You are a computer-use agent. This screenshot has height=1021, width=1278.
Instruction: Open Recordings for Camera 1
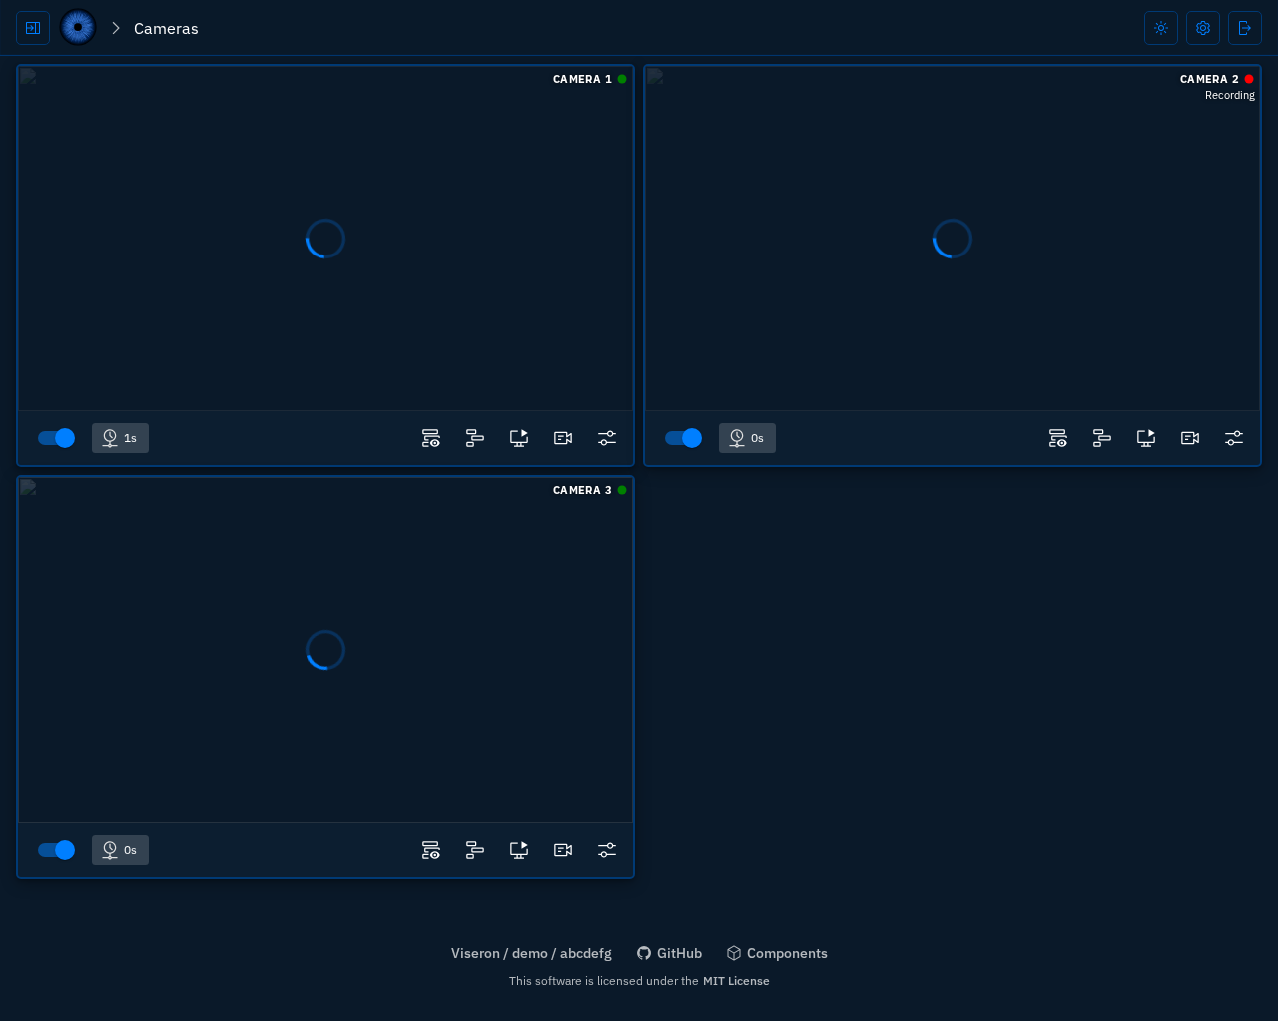click(563, 438)
